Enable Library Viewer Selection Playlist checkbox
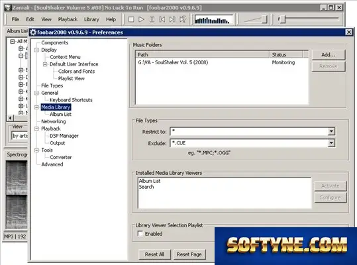This screenshot has width=357, height=265. tap(140, 234)
